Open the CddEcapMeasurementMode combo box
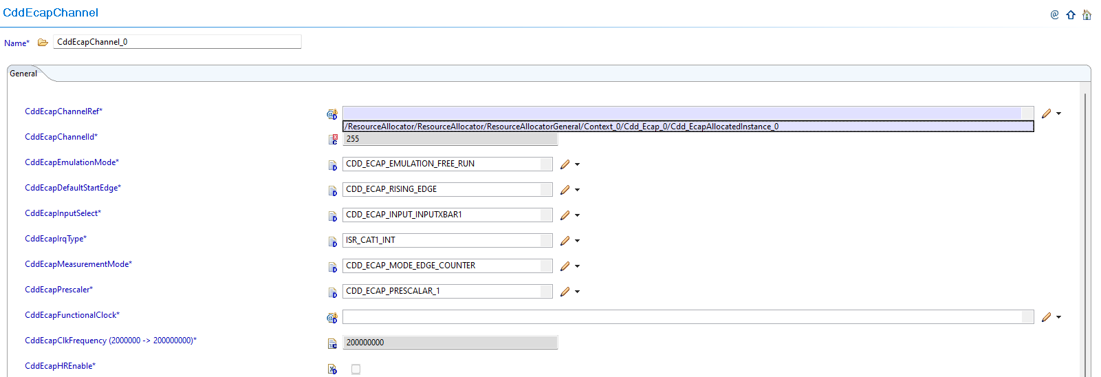 coord(546,266)
